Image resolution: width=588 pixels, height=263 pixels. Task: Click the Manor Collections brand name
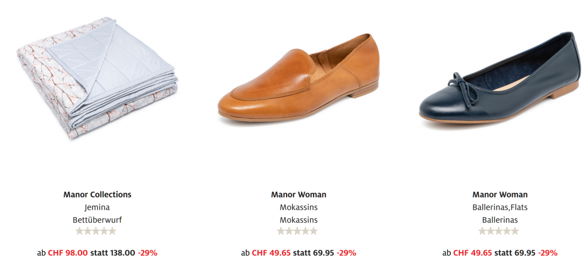tap(97, 195)
